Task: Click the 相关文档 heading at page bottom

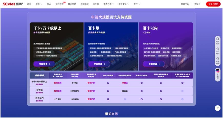Action: (111, 114)
